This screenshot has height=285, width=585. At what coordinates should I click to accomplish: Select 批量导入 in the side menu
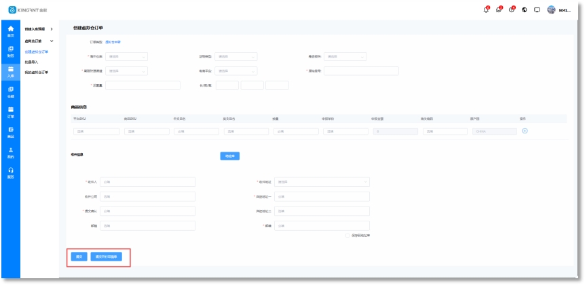32,62
